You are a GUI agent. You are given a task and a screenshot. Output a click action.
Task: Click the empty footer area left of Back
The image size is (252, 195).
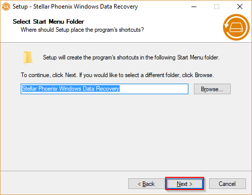[64, 184]
